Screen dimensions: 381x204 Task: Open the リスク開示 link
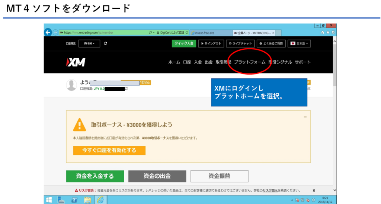270,191
